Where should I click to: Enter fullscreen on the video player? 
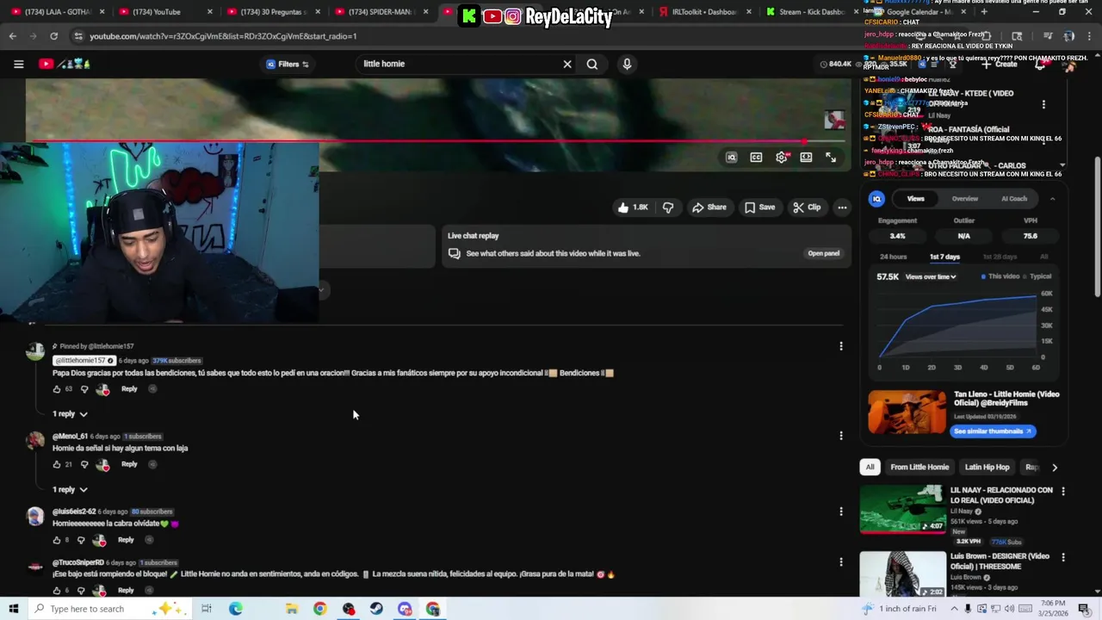[831, 158]
